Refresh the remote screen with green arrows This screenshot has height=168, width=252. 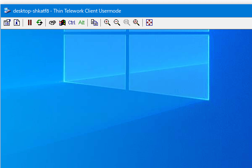[39, 23]
